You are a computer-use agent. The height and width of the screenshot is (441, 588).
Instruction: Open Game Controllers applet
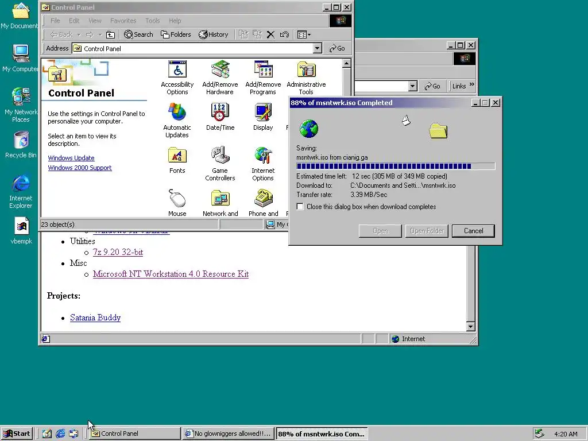[220, 164]
